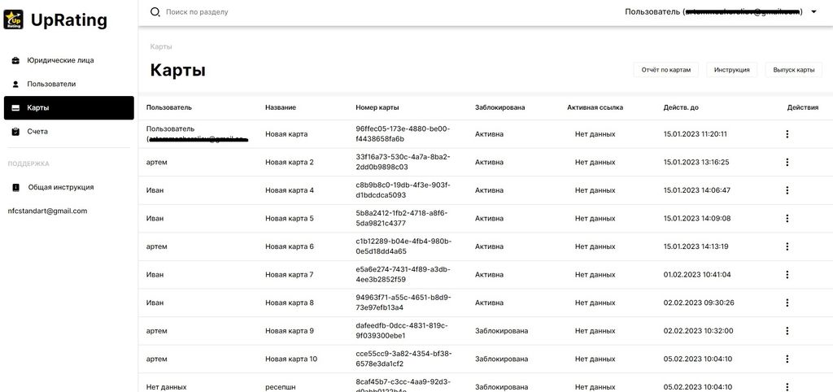Open actions menu for Новая карта 6
Image resolution: width=833 pixels, height=392 pixels.
coord(787,246)
